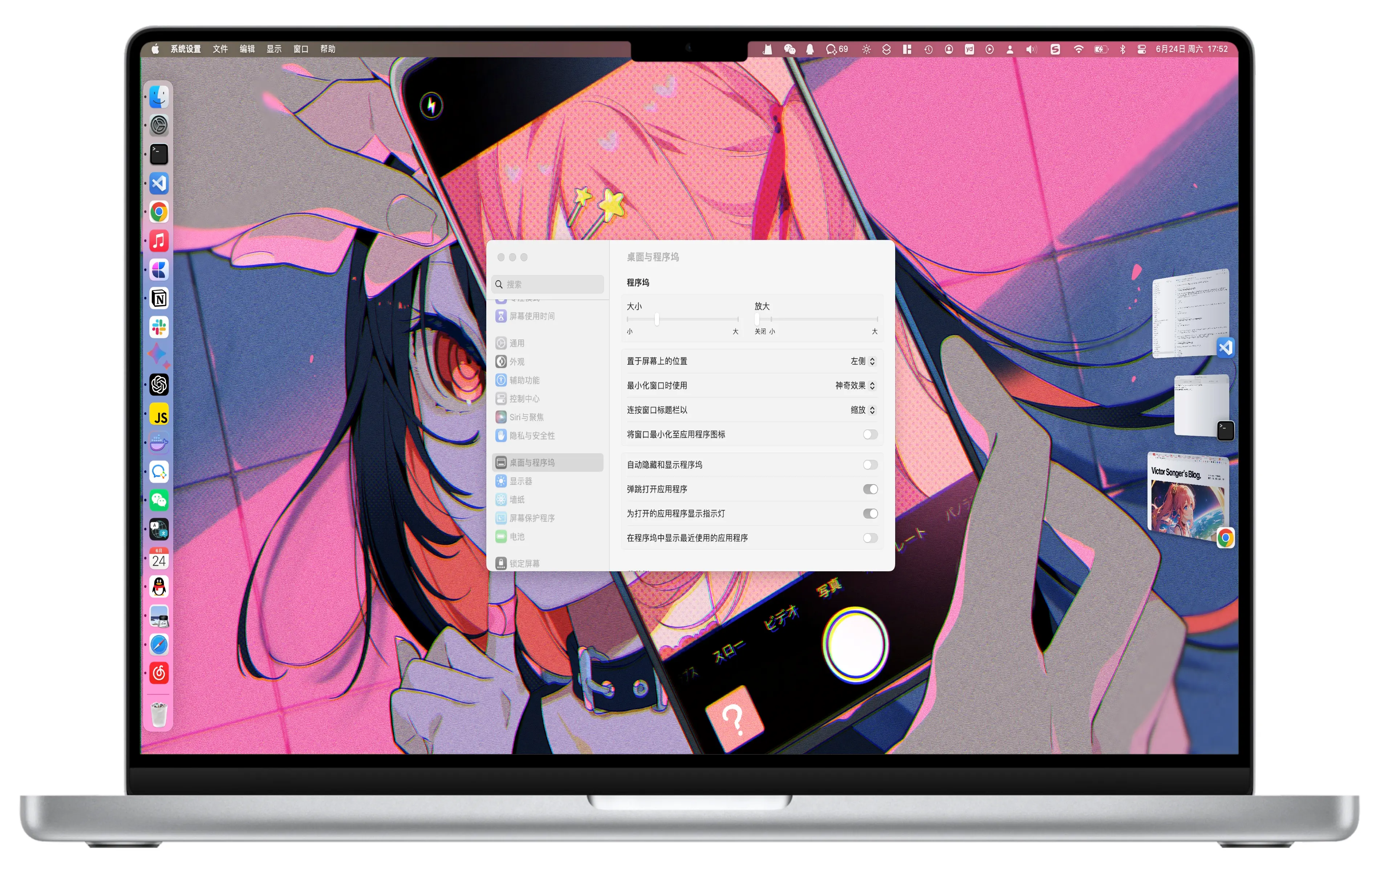Image resolution: width=1380 pixels, height=871 pixels.
Task: Open QQ penguin app in dock
Action: pyautogui.click(x=159, y=587)
